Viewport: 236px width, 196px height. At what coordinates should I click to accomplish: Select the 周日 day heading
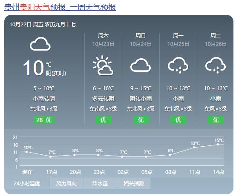coord(141,36)
